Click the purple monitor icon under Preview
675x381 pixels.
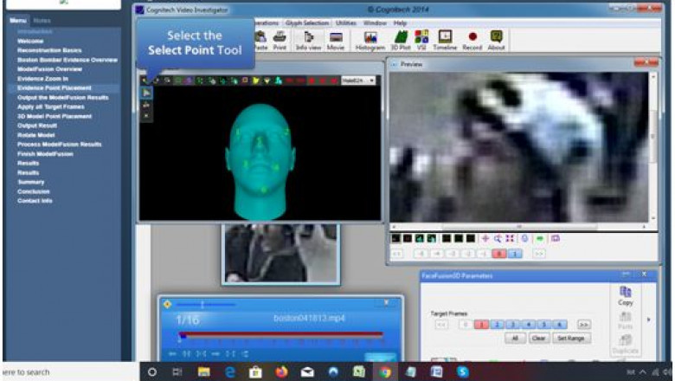[556, 238]
